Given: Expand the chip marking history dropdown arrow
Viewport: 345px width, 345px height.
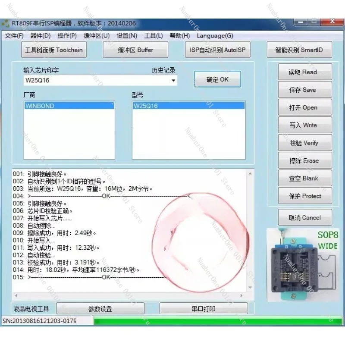Looking at the screenshot, I should click(173, 80).
